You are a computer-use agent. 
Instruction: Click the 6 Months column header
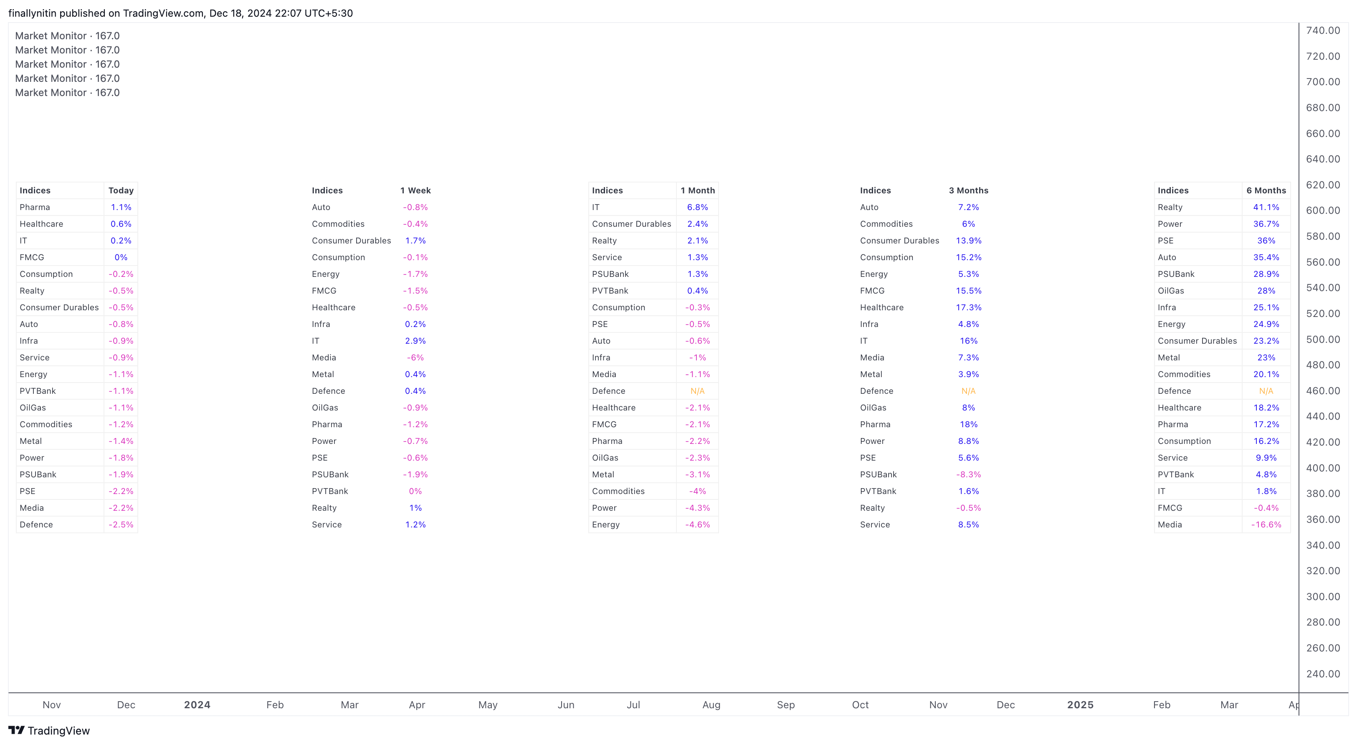(x=1266, y=190)
